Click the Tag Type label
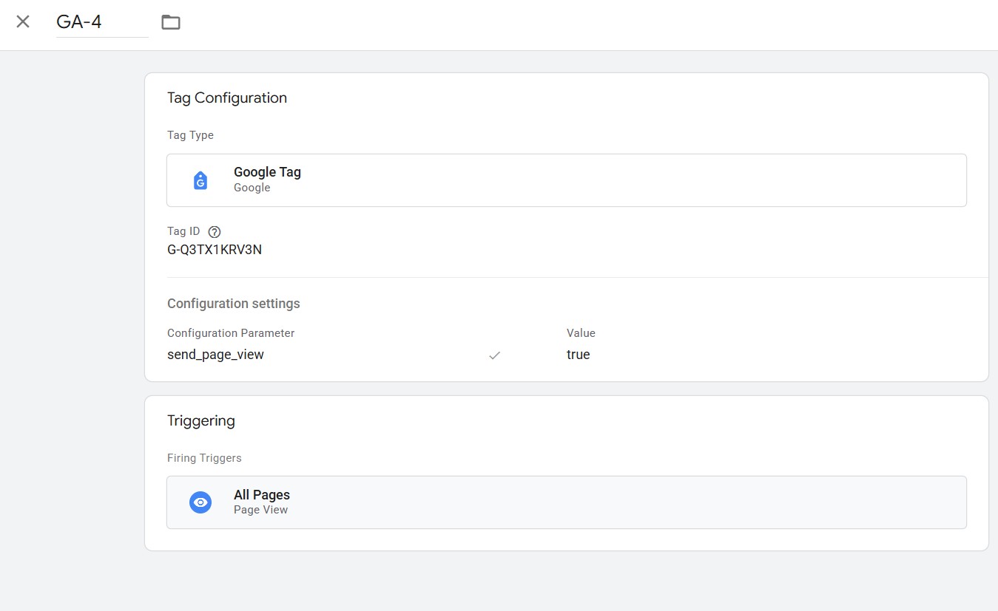Image resolution: width=998 pixels, height=611 pixels. 190,135
